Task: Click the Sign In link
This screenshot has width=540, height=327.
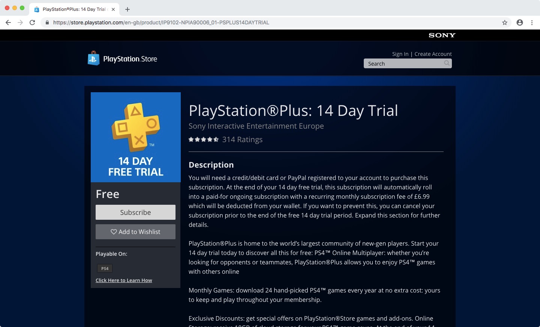Action: pos(400,54)
